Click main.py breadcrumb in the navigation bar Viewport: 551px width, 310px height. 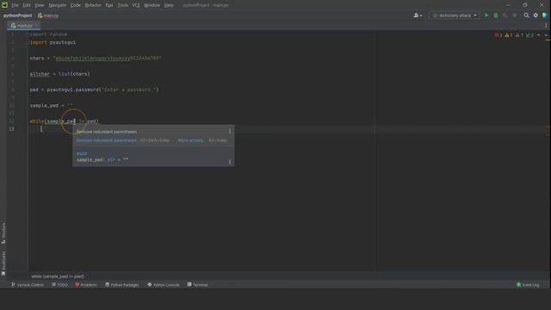point(48,15)
